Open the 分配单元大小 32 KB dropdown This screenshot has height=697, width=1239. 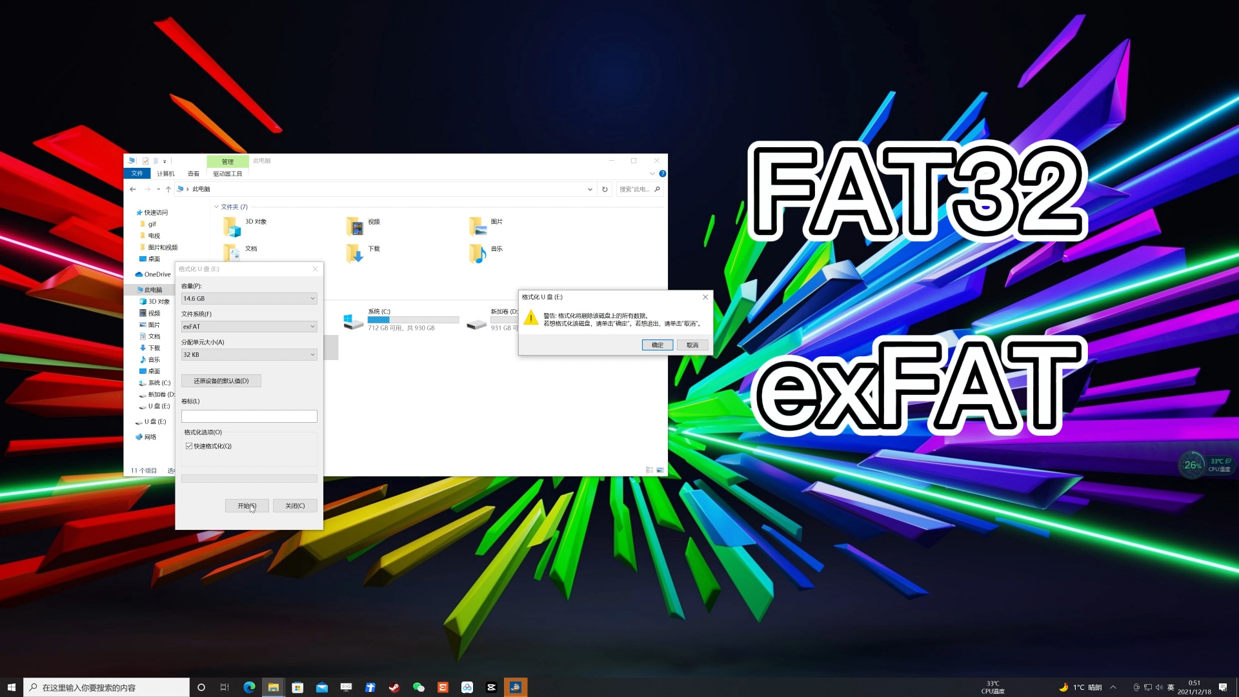click(x=249, y=355)
